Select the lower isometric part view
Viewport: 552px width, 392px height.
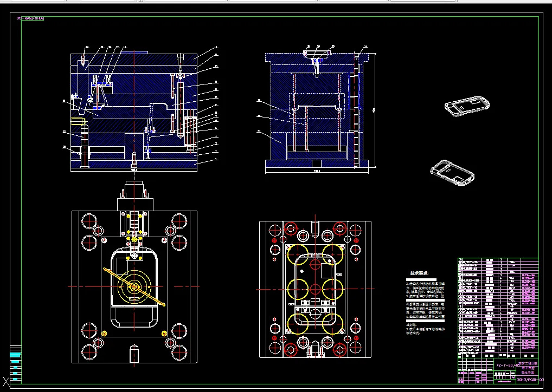point(452,172)
